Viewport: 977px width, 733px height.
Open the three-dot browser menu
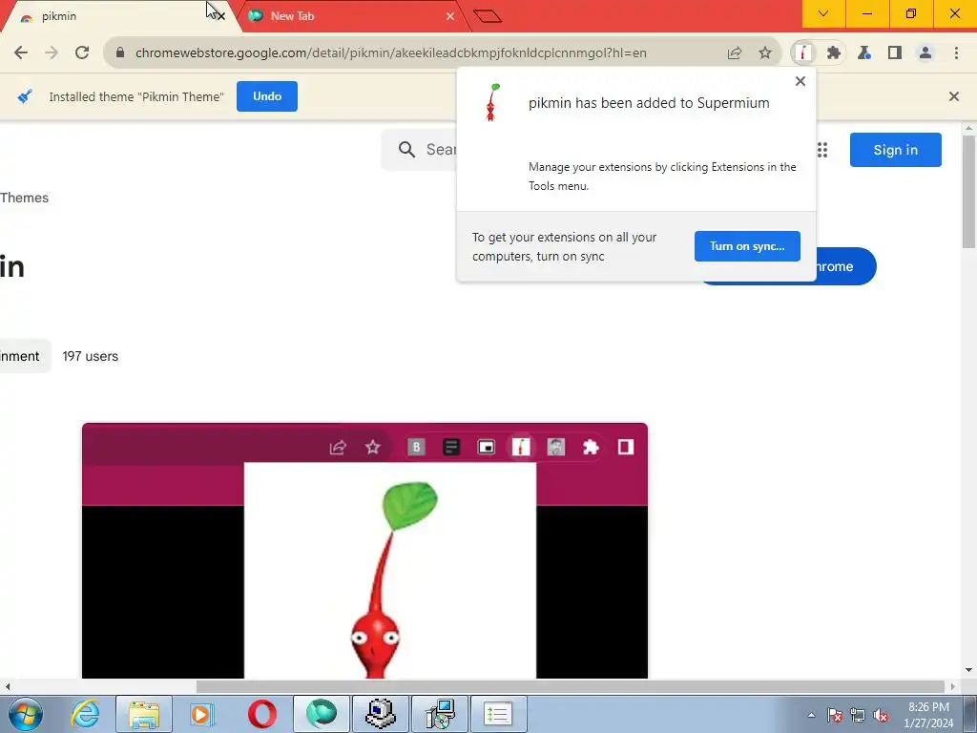point(956,53)
